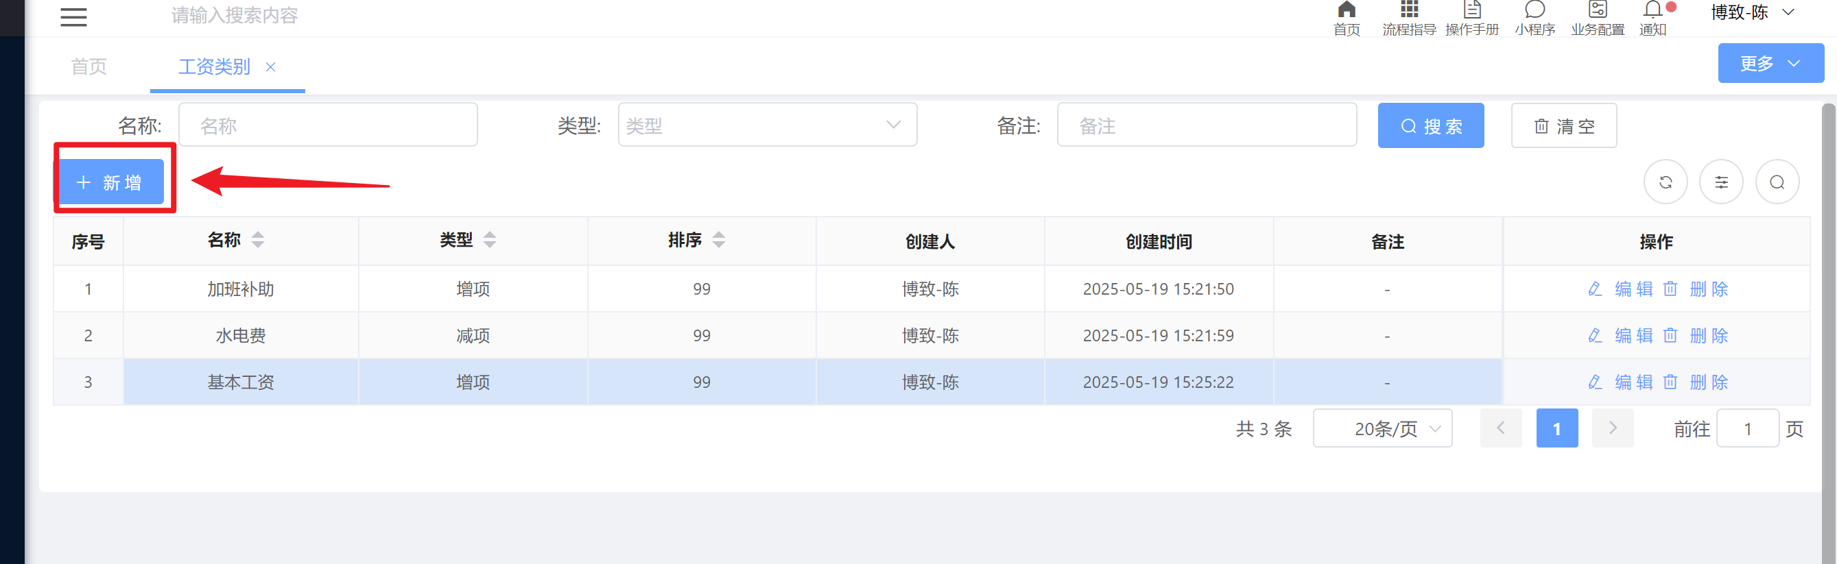Expand the 类型 filter dropdown
Viewport: 1837px width, 564px height.
click(x=768, y=125)
